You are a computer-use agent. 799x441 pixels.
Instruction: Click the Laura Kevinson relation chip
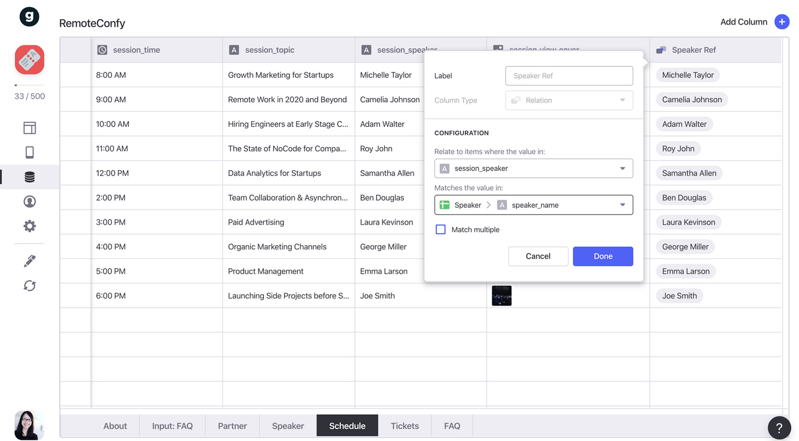point(689,222)
